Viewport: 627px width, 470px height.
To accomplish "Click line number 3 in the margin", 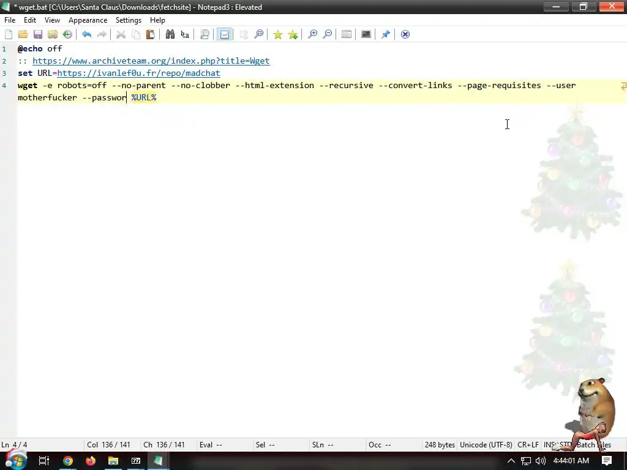I will click(4, 73).
